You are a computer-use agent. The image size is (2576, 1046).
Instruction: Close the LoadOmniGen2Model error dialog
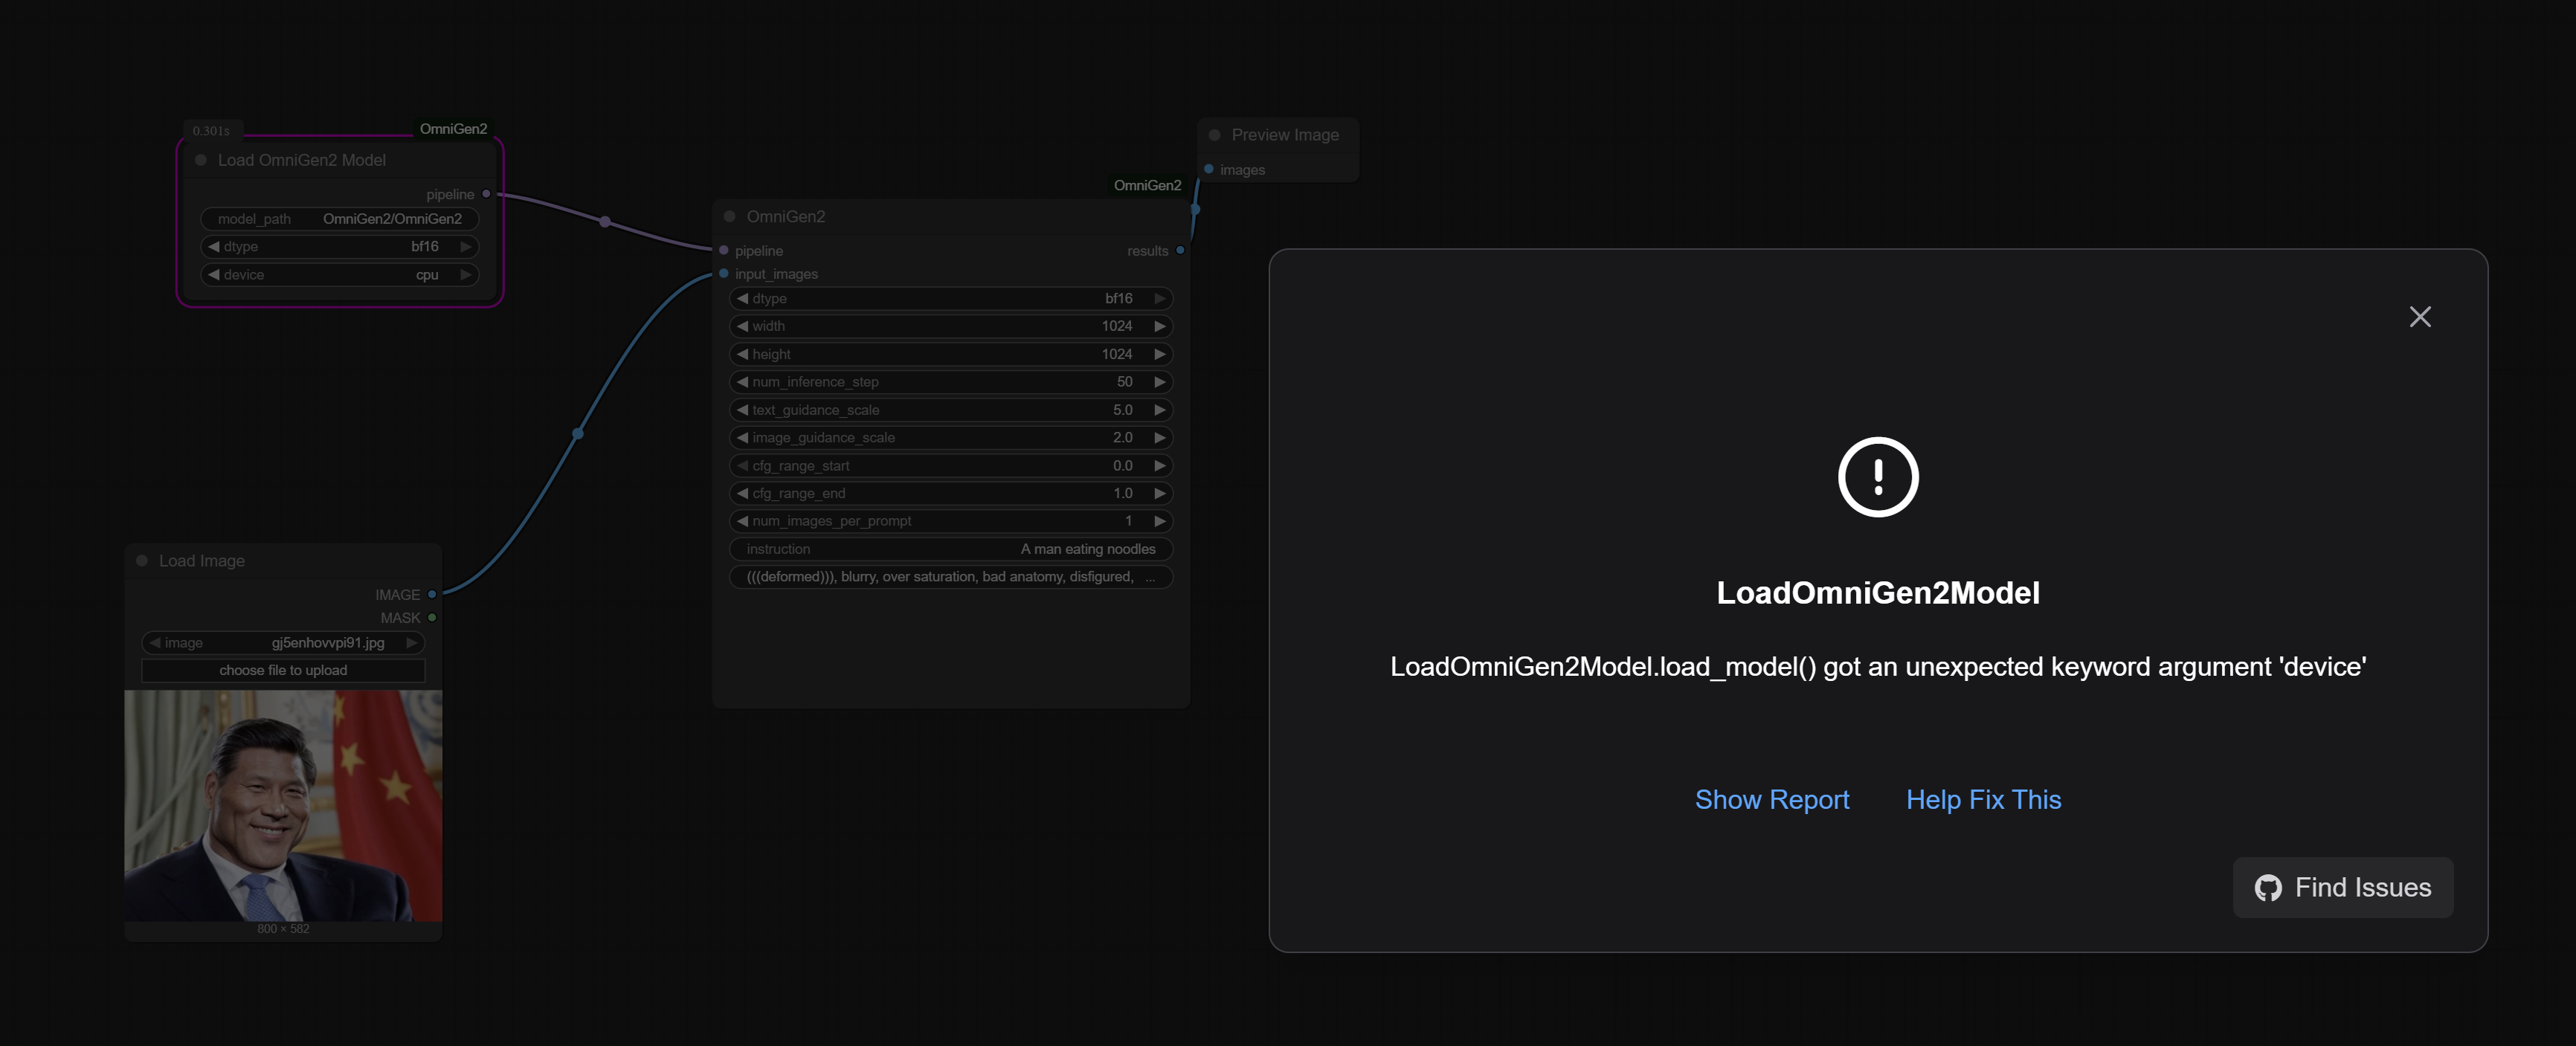coord(2419,317)
